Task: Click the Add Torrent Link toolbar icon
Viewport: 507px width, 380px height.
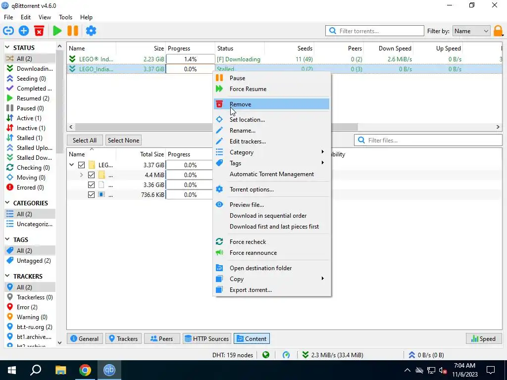Action: [8, 31]
